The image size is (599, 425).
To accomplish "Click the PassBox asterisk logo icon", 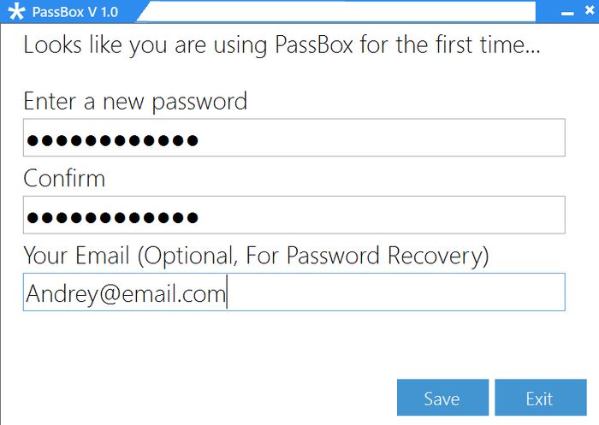I will tap(15, 13).
